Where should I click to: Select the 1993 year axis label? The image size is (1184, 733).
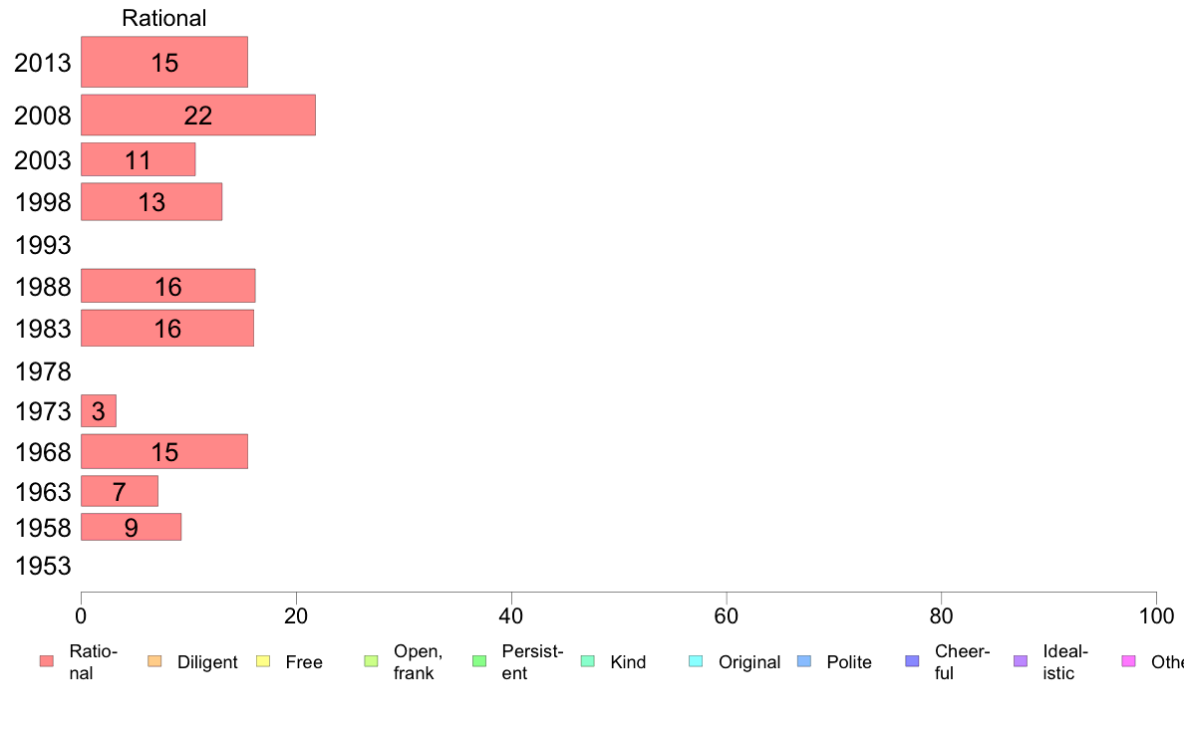tap(43, 245)
